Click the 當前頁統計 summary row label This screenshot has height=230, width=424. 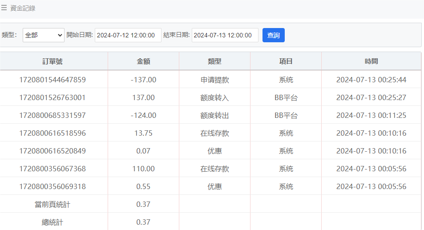click(52, 204)
